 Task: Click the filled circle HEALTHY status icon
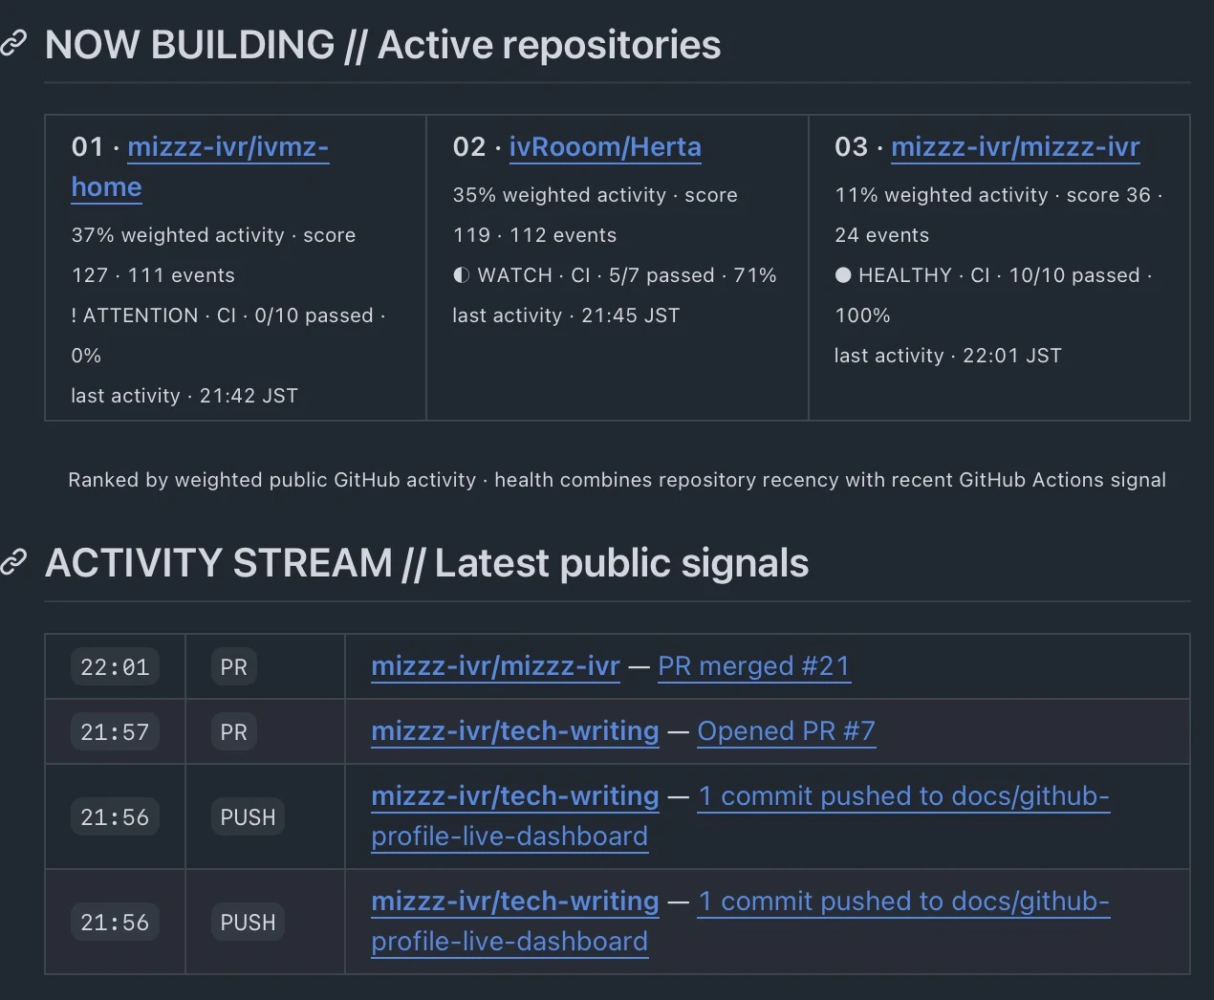(843, 275)
